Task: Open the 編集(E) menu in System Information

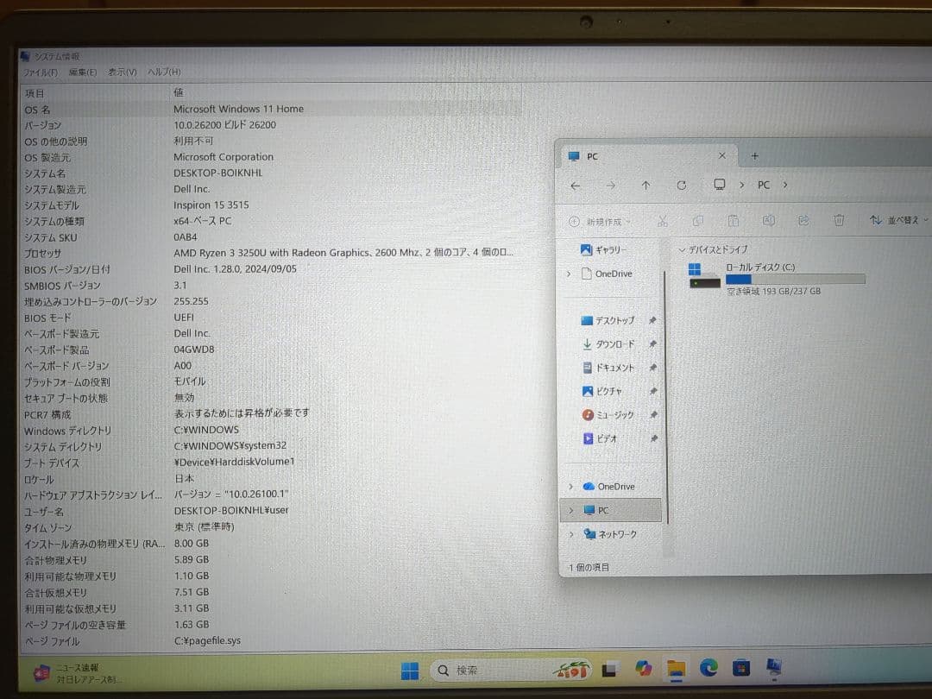Action: (83, 72)
